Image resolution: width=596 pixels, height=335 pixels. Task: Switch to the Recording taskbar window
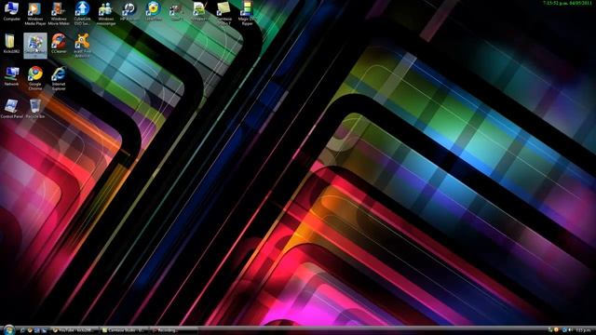[x=174, y=330]
